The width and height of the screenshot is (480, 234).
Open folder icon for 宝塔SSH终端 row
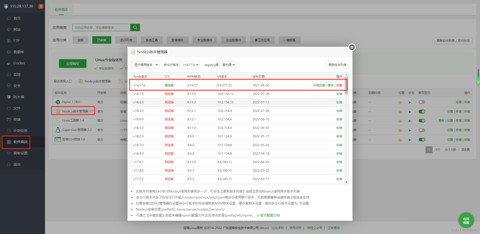(x=400, y=140)
